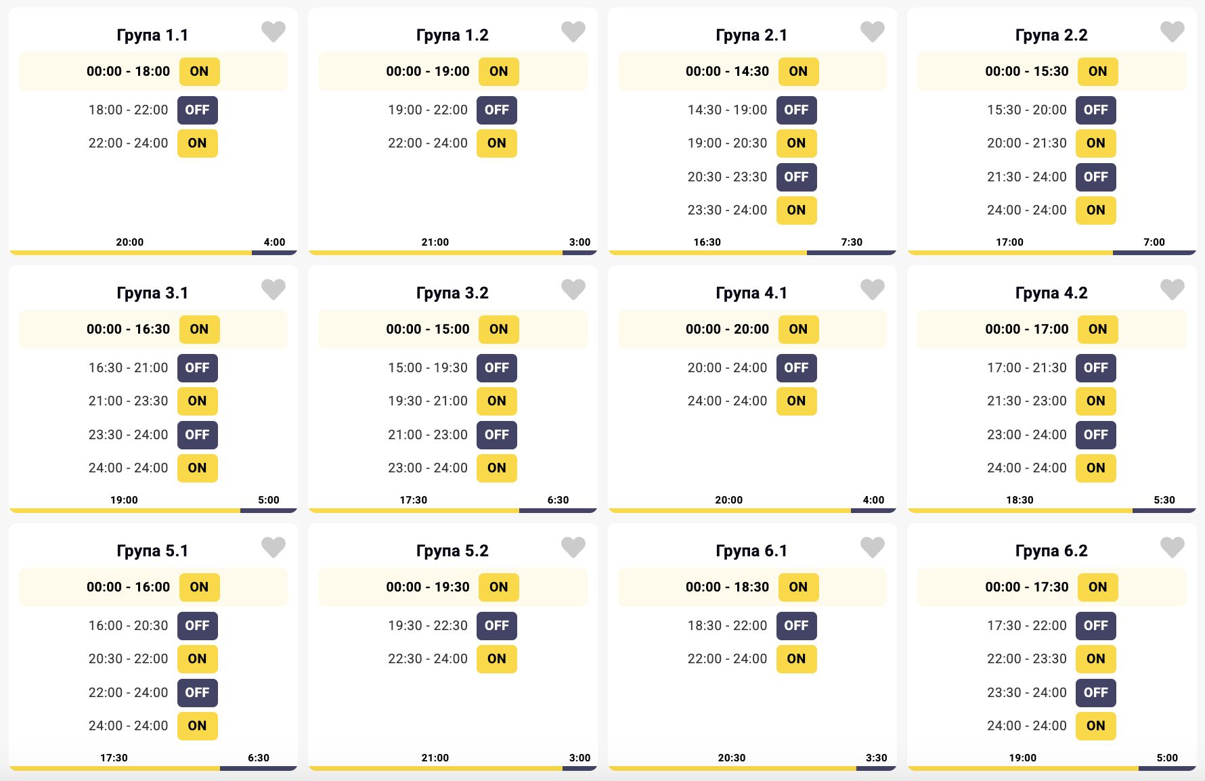This screenshot has height=781, width=1205.
Task: Click ON badge for 19:00 - 20:30 in Група 2.1
Action: (796, 143)
